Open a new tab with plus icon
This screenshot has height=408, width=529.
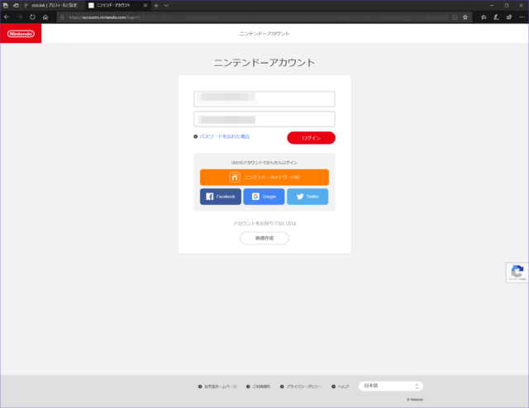click(156, 6)
